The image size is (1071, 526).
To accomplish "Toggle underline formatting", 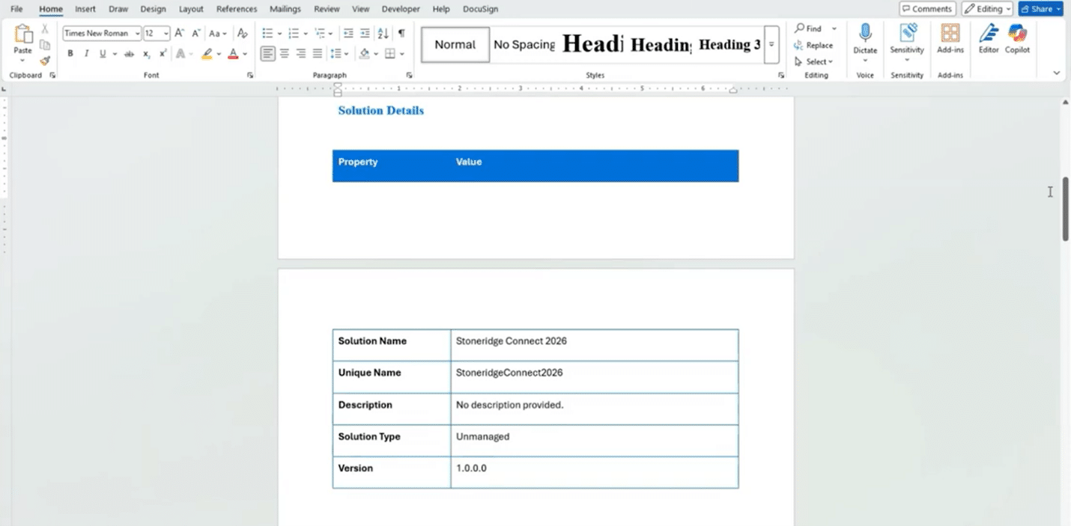I will 103,54.
